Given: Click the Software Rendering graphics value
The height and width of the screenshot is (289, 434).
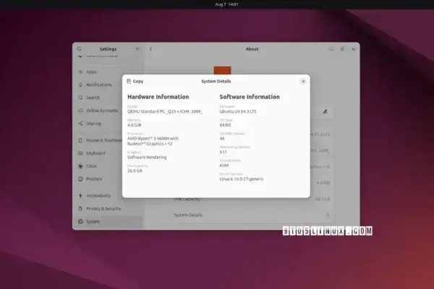Looking at the screenshot, I should (147, 157).
